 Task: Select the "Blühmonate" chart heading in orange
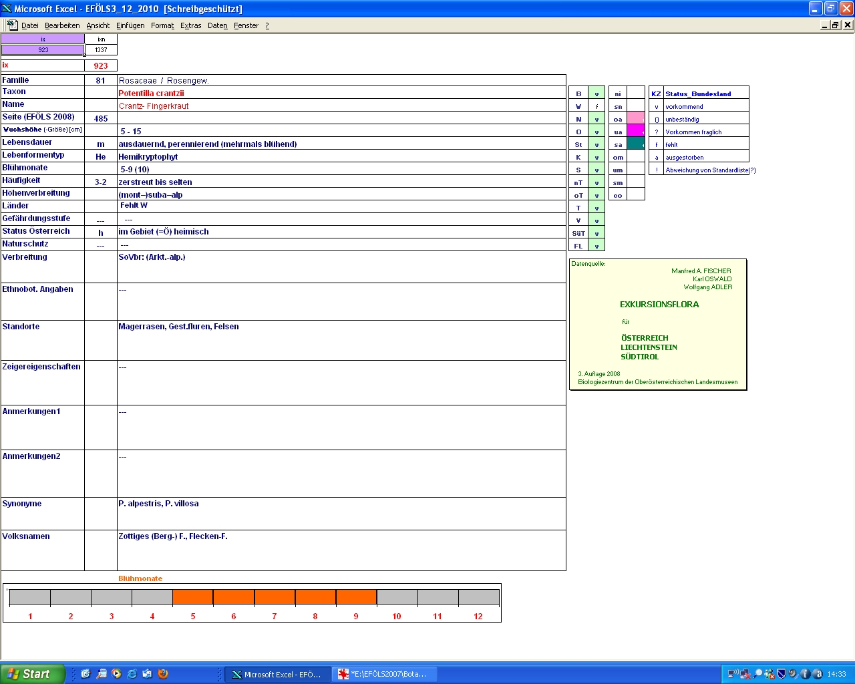pos(140,578)
